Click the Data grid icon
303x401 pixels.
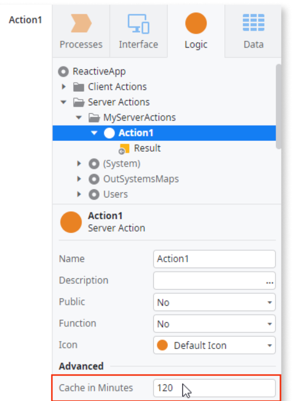pos(253,22)
